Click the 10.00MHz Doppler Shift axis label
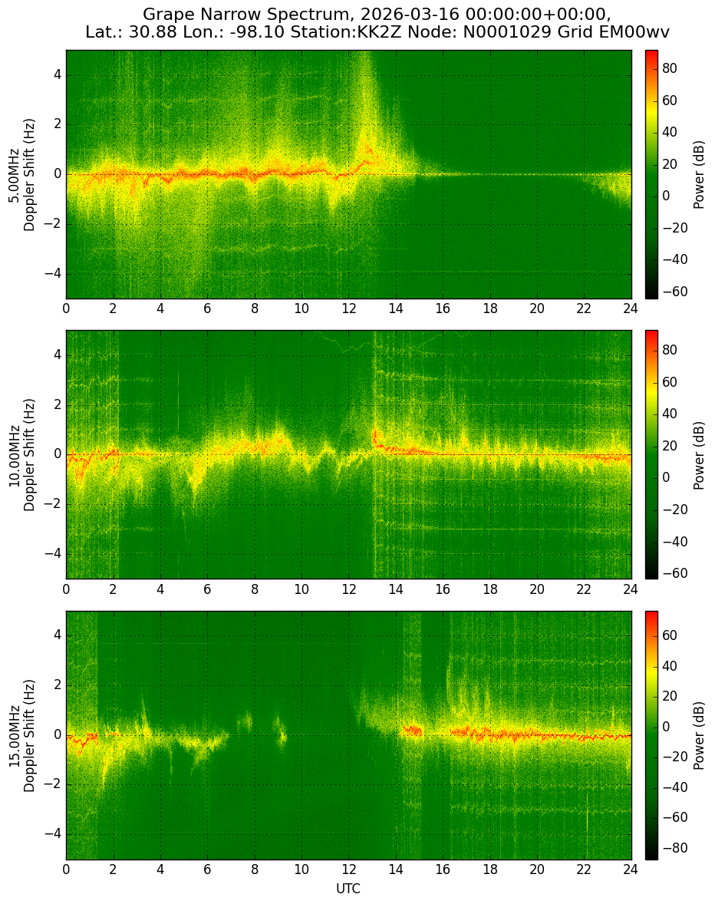Image resolution: width=715 pixels, height=904 pixels. 22,454
